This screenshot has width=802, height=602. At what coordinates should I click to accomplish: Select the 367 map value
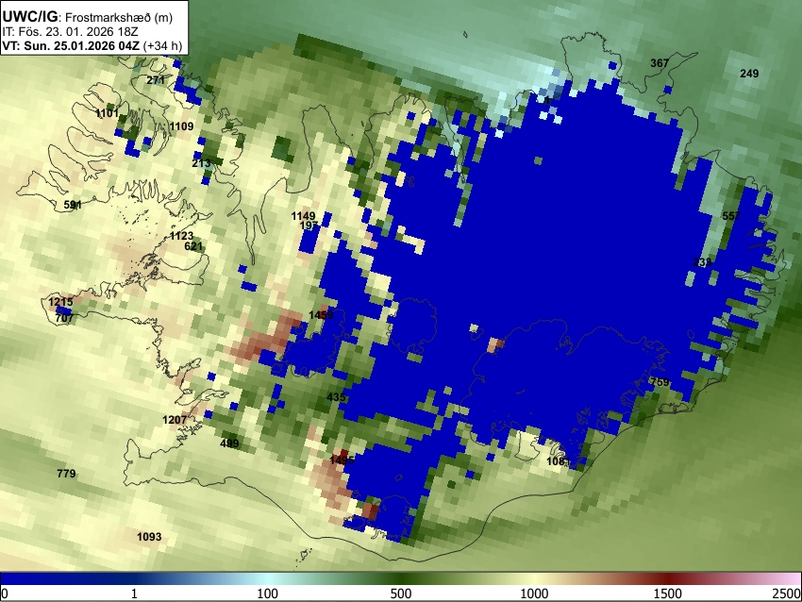[x=660, y=63]
